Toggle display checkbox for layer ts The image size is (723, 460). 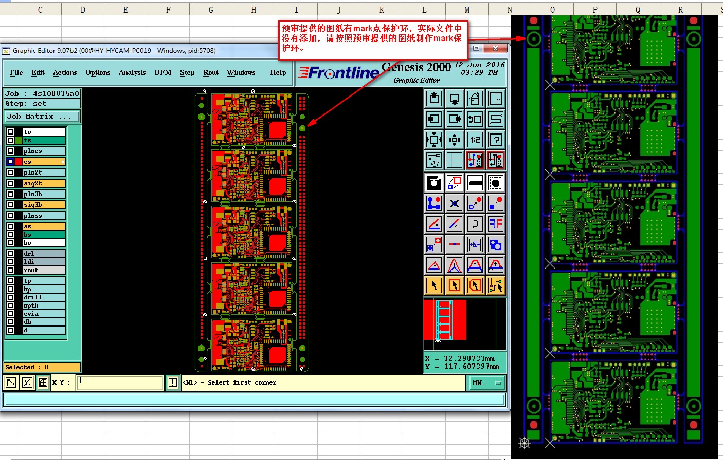[x=10, y=140]
